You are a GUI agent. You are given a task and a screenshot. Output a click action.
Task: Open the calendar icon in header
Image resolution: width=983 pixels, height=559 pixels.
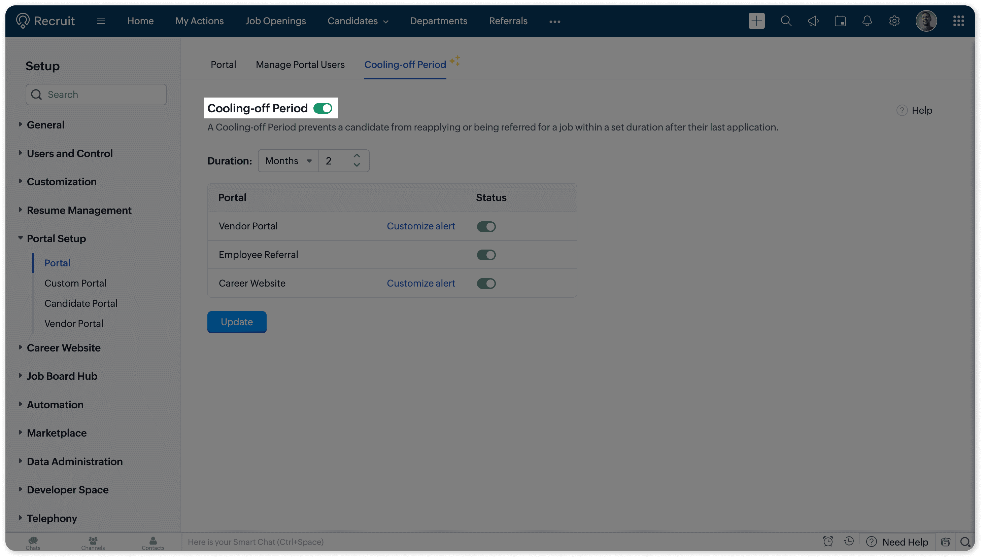(x=840, y=21)
